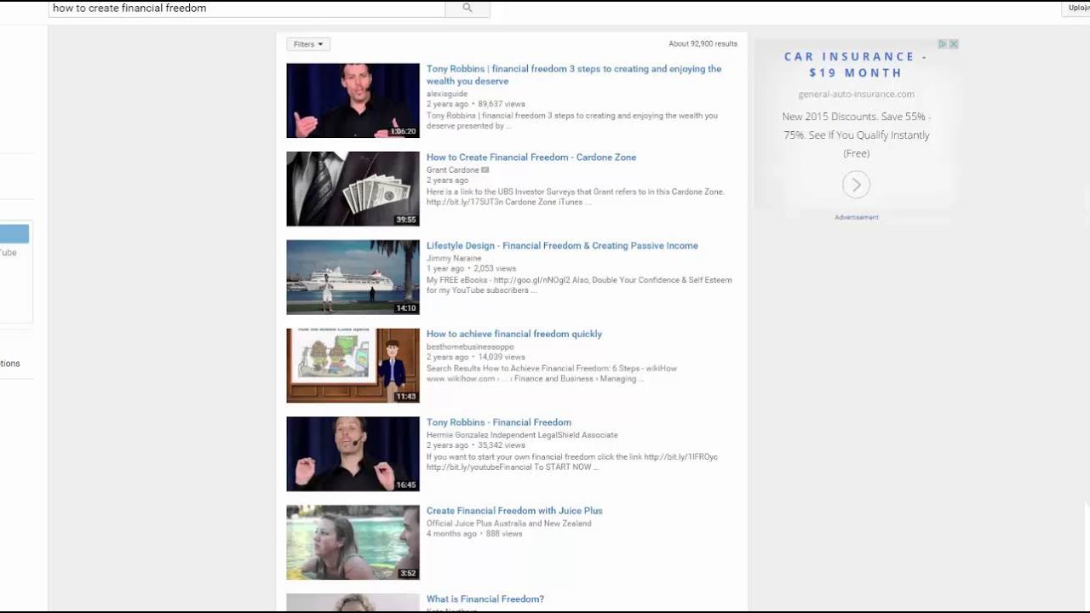Click the highlighted blue sidebar item
Image resolution: width=1090 pixels, height=613 pixels.
pyautogui.click(x=14, y=234)
